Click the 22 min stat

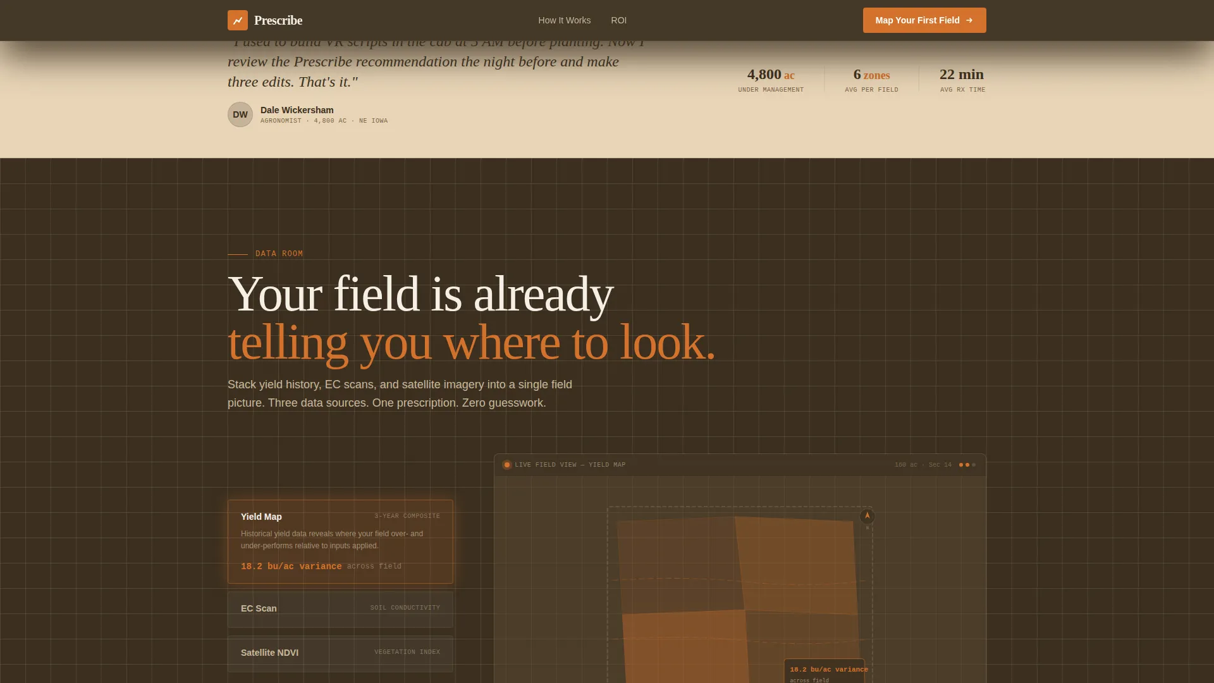click(x=962, y=75)
